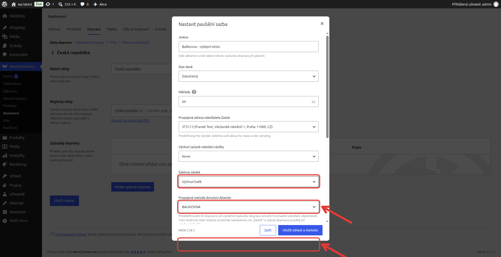
Task: Open Výchozí způsob odeslání zásilky dropdown
Action: coord(249,156)
